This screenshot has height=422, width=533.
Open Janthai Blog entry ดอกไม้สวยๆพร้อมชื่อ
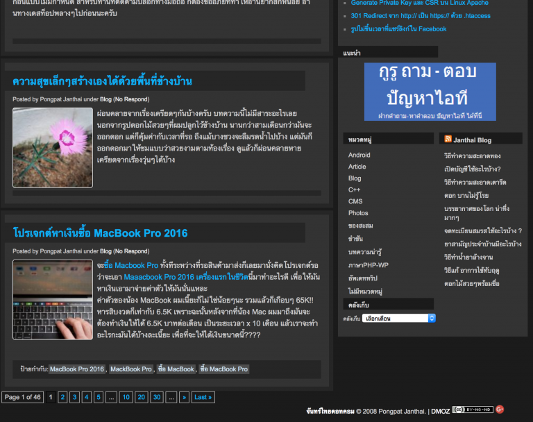click(x=471, y=284)
